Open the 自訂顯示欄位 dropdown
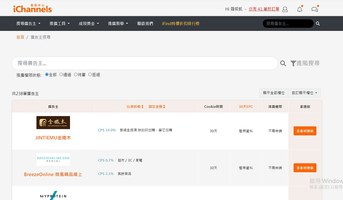Image resolution: width=343 pixels, height=200 pixels. click(x=304, y=93)
